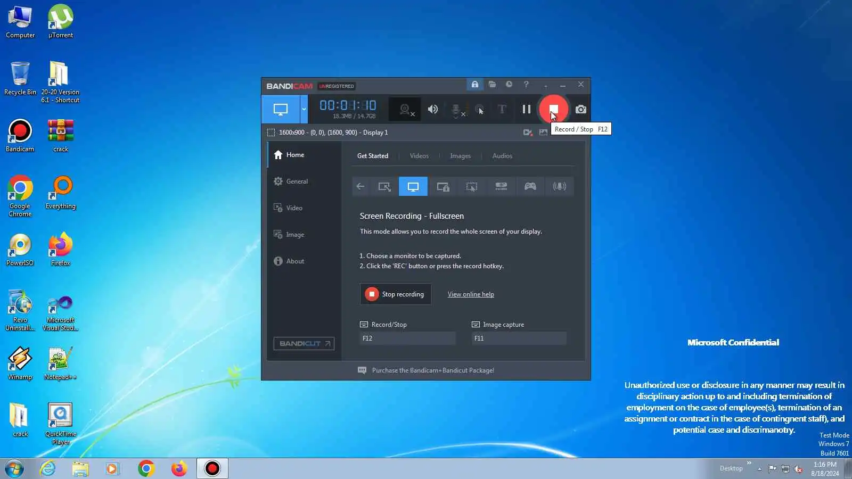
Task: Expand the Desktop toolbar chevron
Action: click(x=749, y=463)
